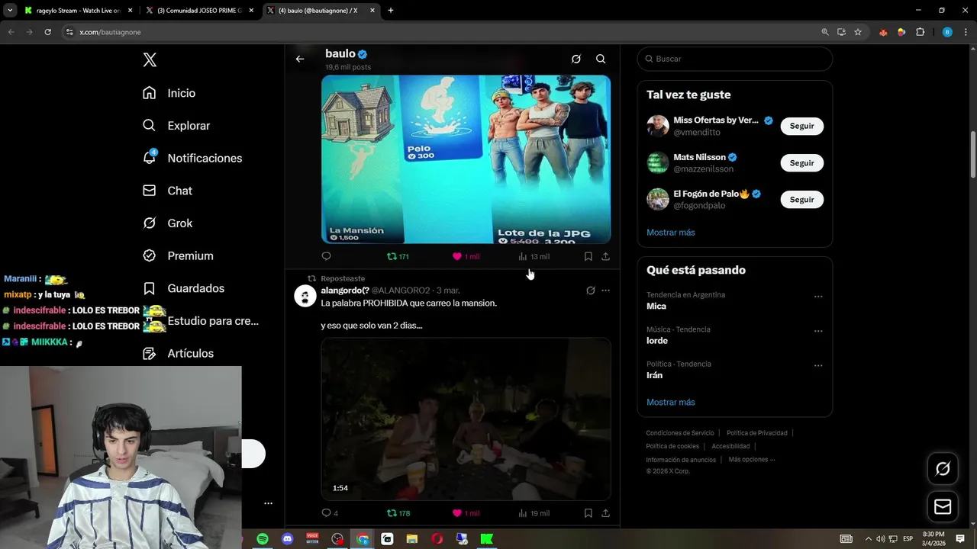View stats of post with 13 mil views
This screenshot has width=977, height=549.
click(x=534, y=256)
